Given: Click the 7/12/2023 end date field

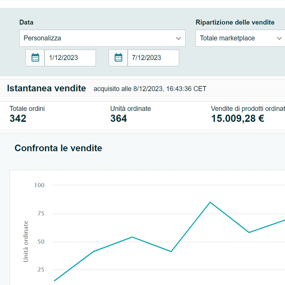Looking at the screenshot, I should point(153,58).
